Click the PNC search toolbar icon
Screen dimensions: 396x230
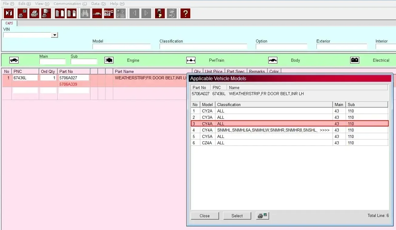tap(109, 13)
